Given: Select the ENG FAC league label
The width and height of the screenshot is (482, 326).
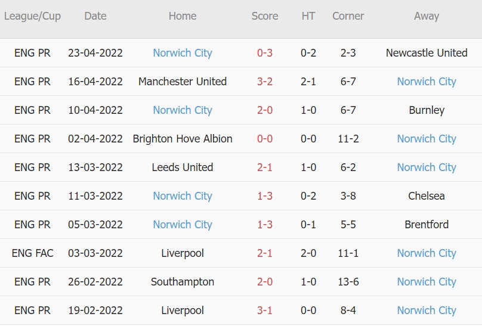Looking at the screenshot, I should coord(32,253).
